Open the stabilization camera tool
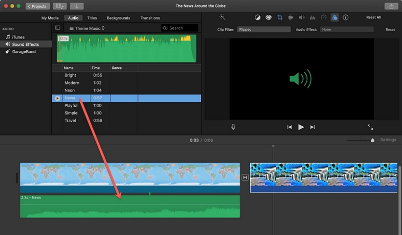 (x=290, y=17)
